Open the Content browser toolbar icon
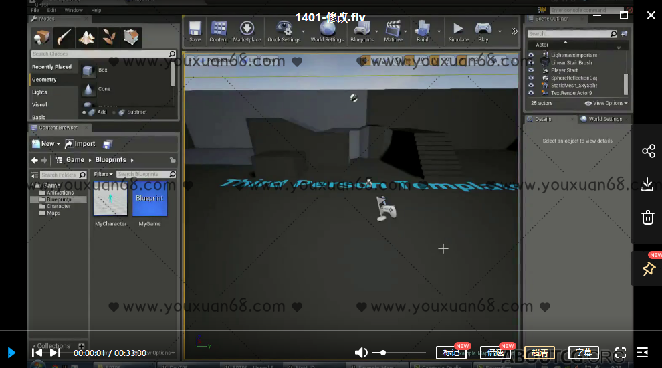The width and height of the screenshot is (662, 368). [x=218, y=31]
